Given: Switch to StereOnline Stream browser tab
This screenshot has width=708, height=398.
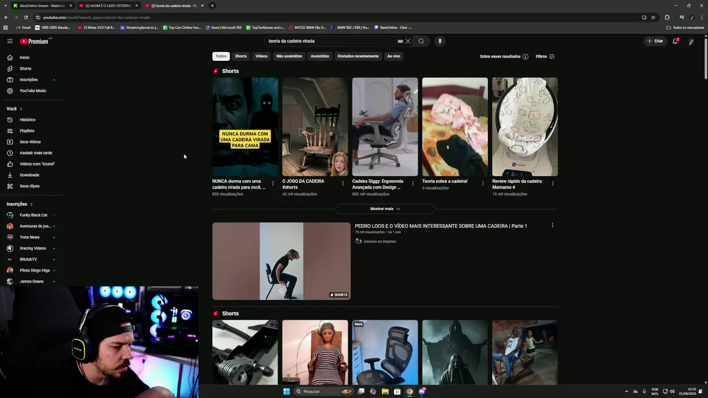Looking at the screenshot, I should coord(43,6).
